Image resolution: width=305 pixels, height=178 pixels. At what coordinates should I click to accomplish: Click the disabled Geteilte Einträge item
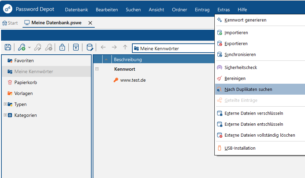click(260, 100)
